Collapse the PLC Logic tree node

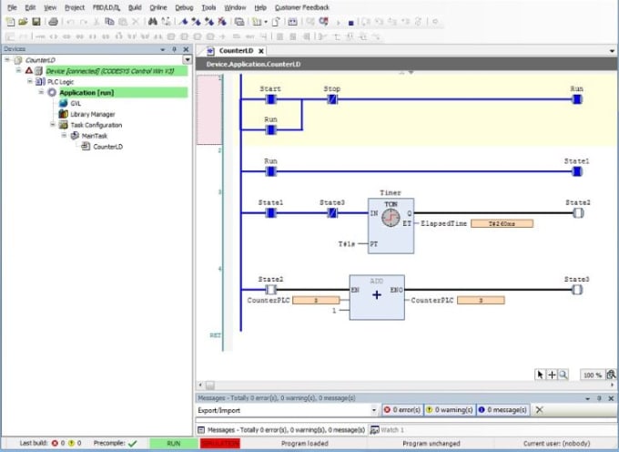pyautogui.click(x=30, y=81)
